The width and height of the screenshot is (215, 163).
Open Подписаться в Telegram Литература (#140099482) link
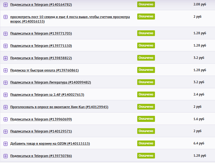[50, 83]
